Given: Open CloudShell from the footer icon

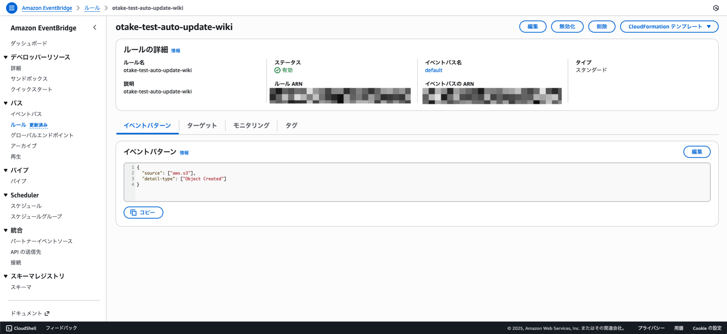Looking at the screenshot, I should point(9,328).
